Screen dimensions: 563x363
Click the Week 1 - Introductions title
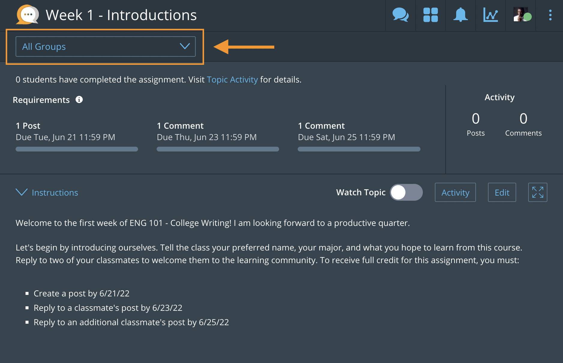click(121, 15)
